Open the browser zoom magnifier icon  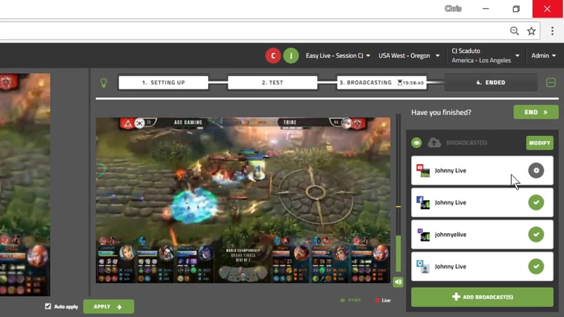click(x=515, y=31)
